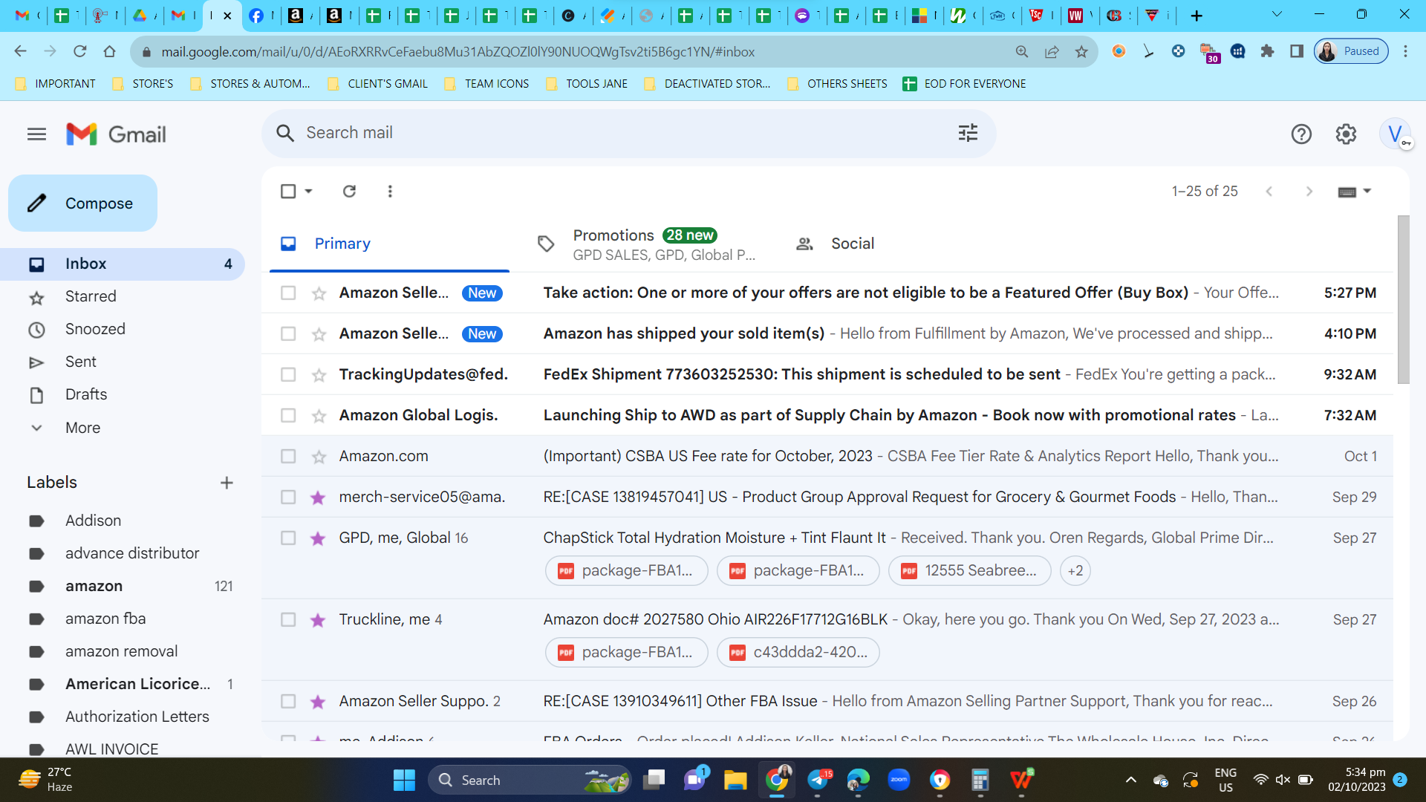1426x802 pixels.
Task: Expand the More section in the sidebar
Action: [82, 428]
